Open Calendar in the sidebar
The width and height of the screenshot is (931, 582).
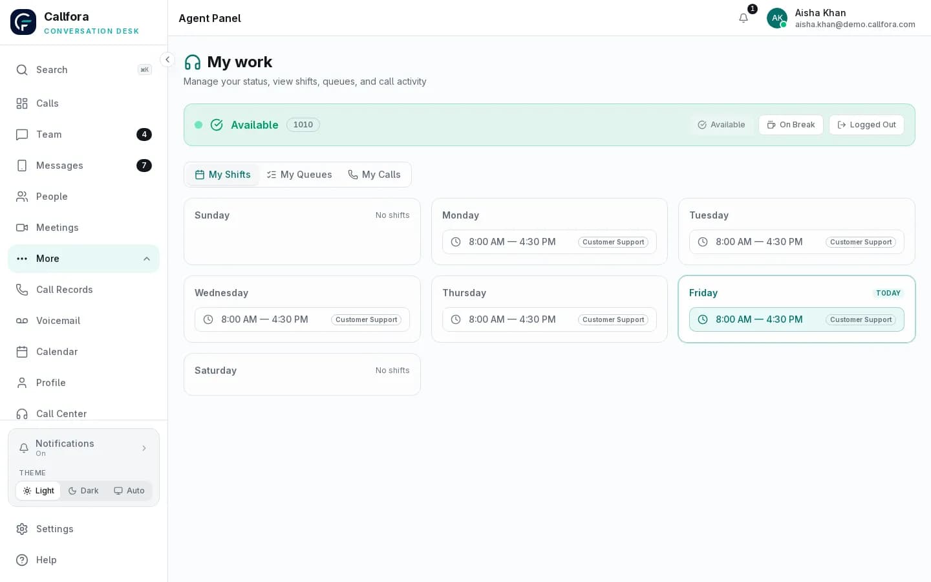click(83, 352)
